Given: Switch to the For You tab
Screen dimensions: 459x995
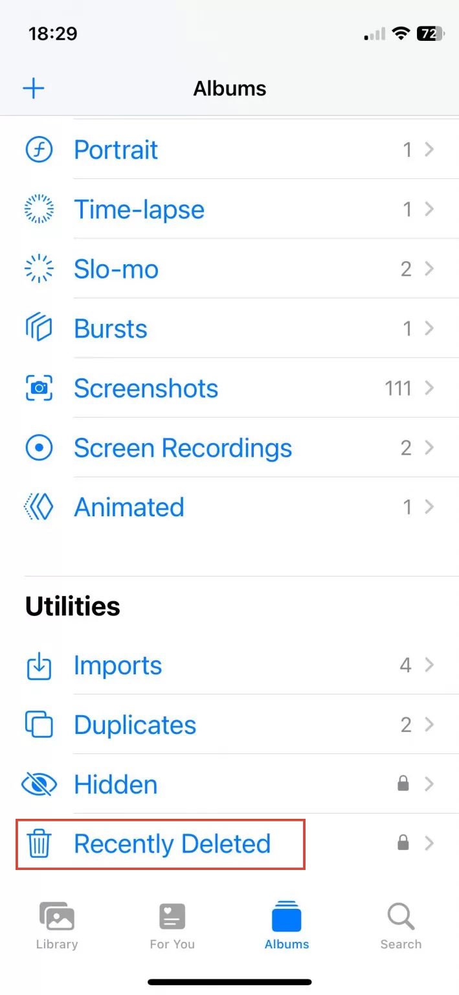Looking at the screenshot, I should pyautogui.click(x=172, y=926).
